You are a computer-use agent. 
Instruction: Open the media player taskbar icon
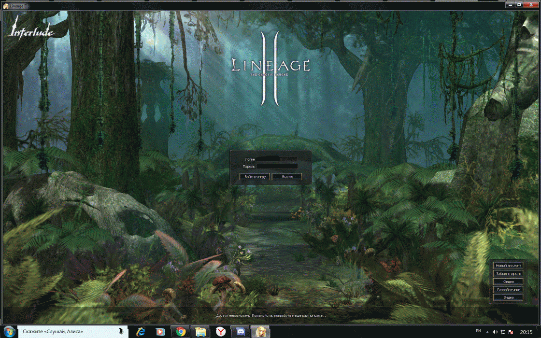tap(161, 332)
